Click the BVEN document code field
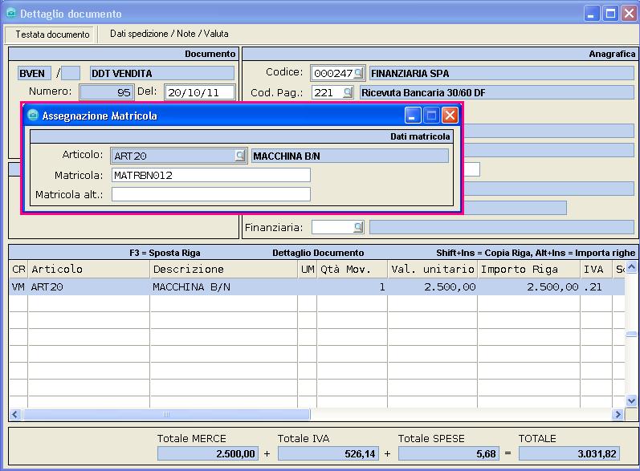Image resolution: width=640 pixels, height=471 pixels. pos(35,73)
